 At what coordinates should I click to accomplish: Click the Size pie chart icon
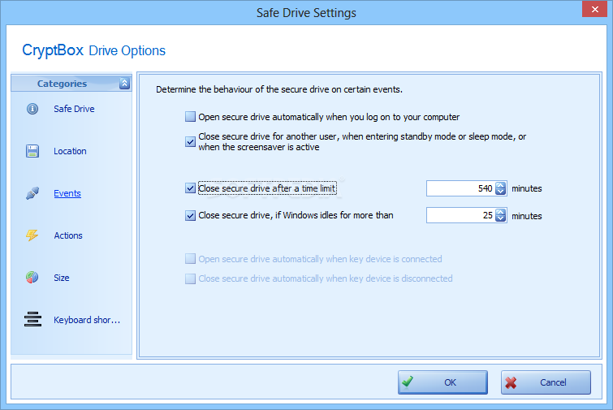[32, 278]
